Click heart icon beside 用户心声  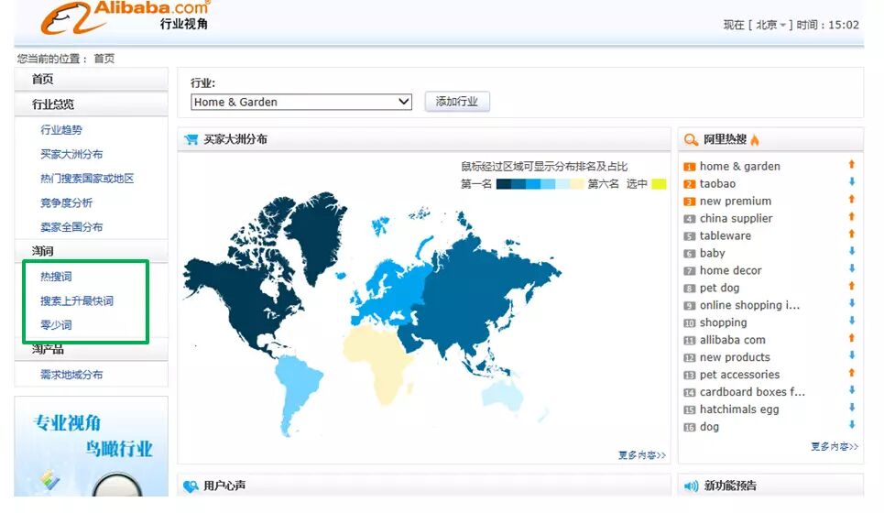pos(191,486)
